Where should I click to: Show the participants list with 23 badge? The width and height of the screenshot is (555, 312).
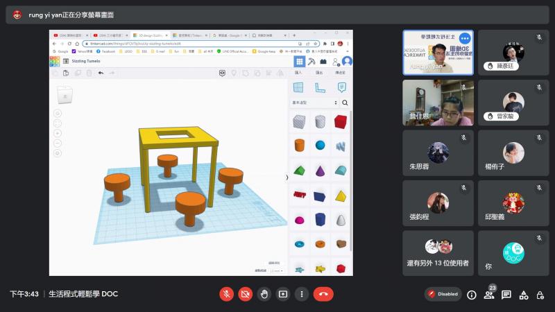[x=489, y=293]
